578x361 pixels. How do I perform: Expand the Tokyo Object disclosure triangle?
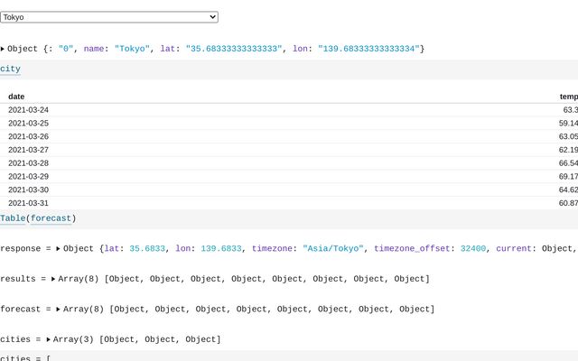click(x=3, y=49)
